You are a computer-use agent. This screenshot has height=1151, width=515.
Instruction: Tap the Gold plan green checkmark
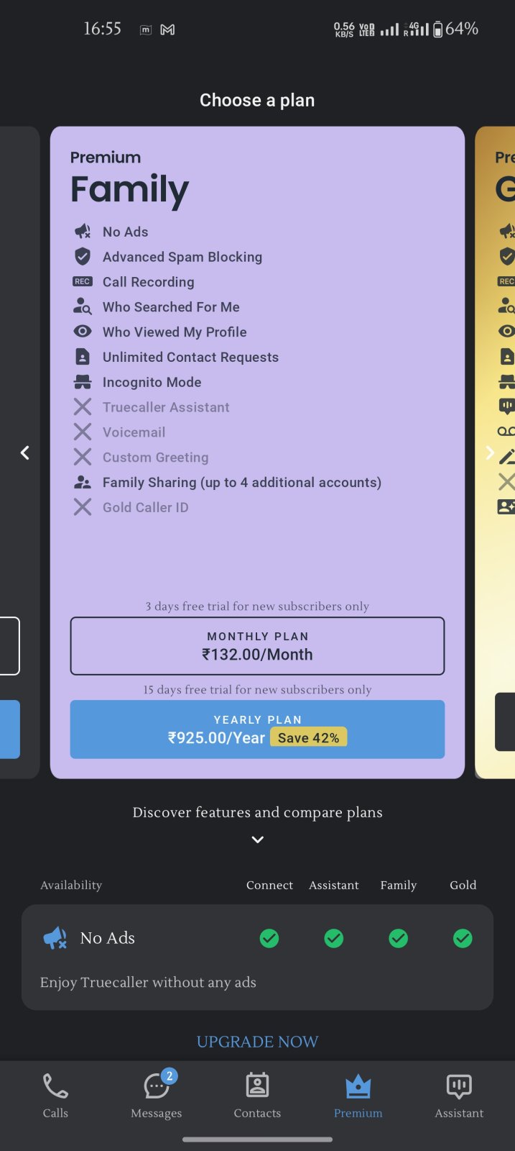point(463,938)
